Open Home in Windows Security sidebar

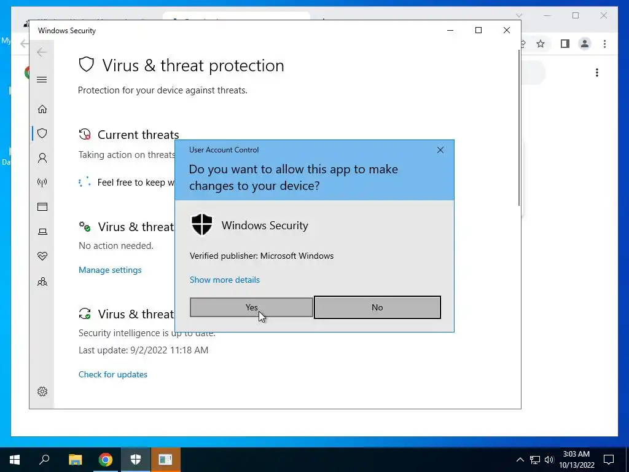[x=42, y=109]
